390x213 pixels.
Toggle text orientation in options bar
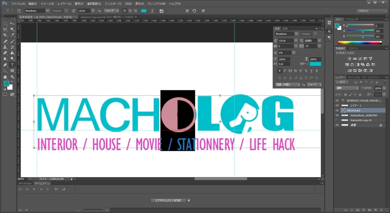click(x=19, y=11)
